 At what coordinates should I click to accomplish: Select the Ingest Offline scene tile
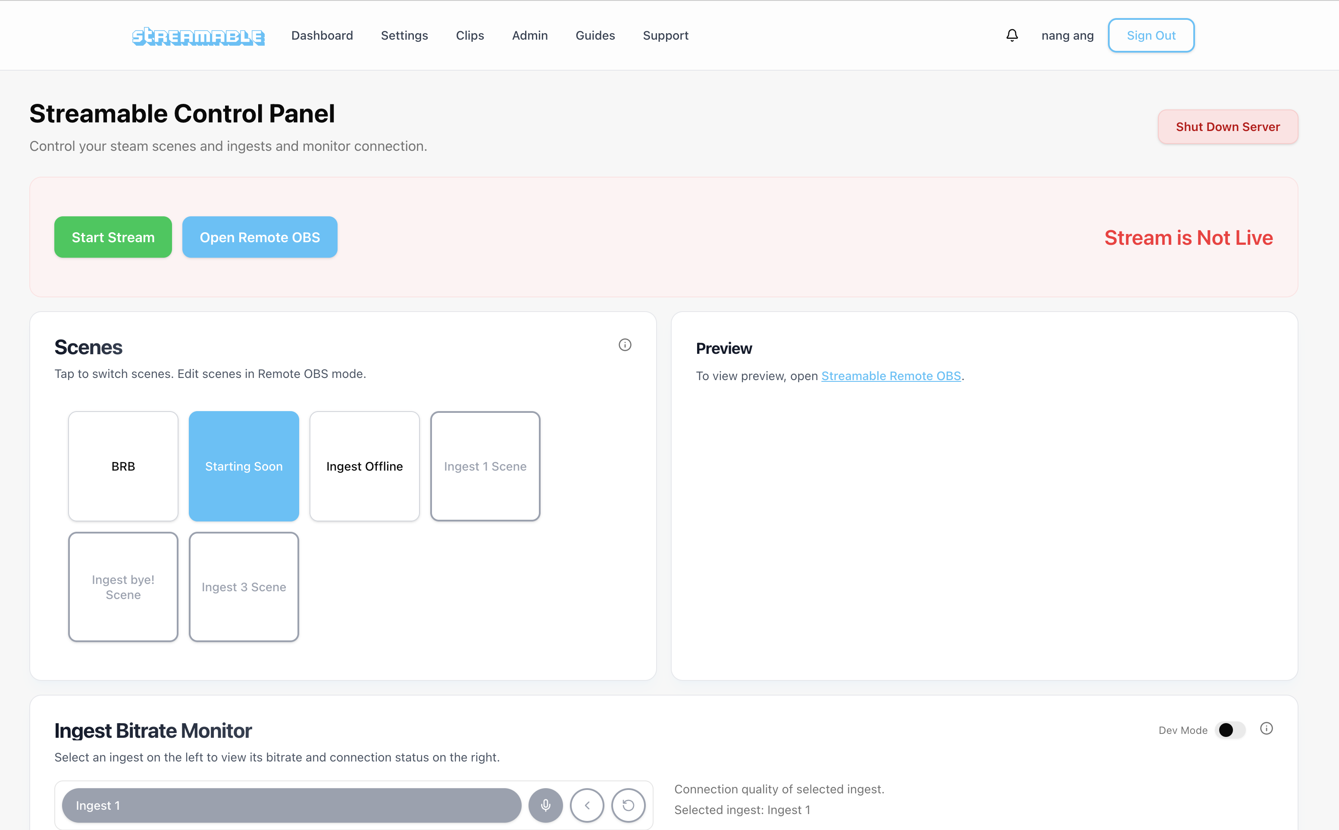(364, 466)
